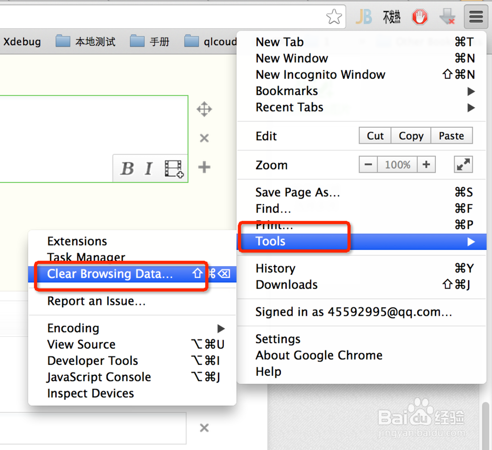Open the Chrome hamburger menu button
492x450 pixels.
click(x=476, y=17)
